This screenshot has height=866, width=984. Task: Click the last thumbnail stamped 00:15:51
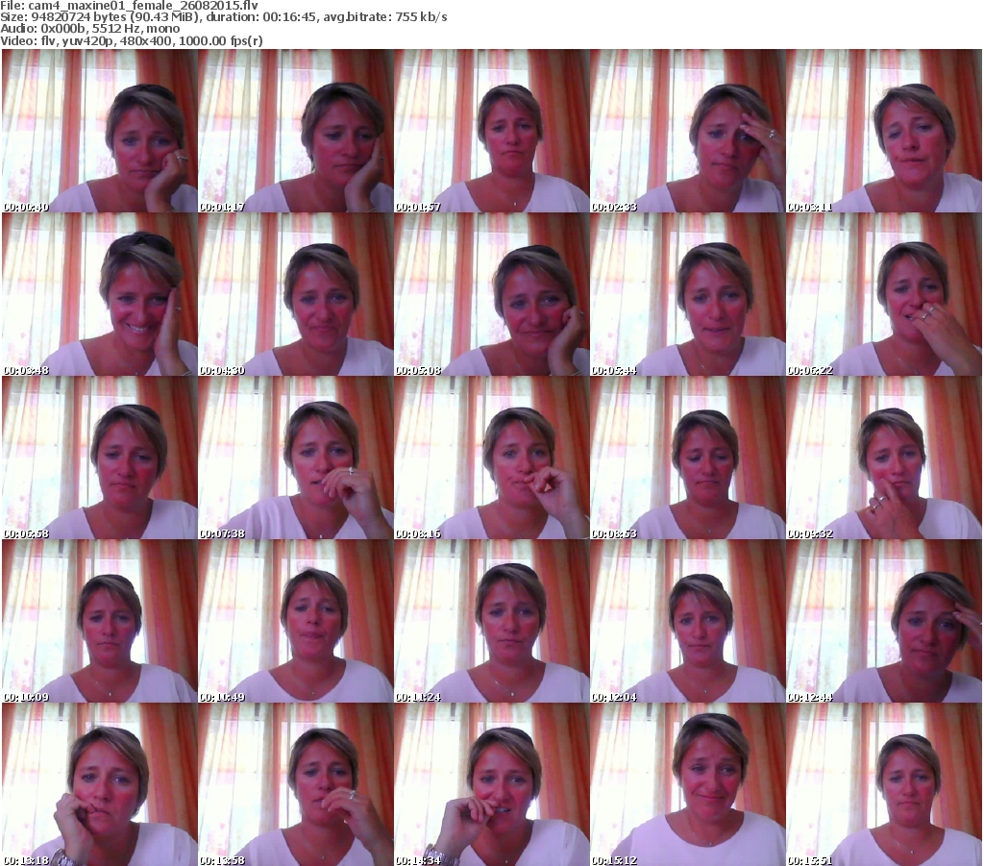[x=884, y=784]
